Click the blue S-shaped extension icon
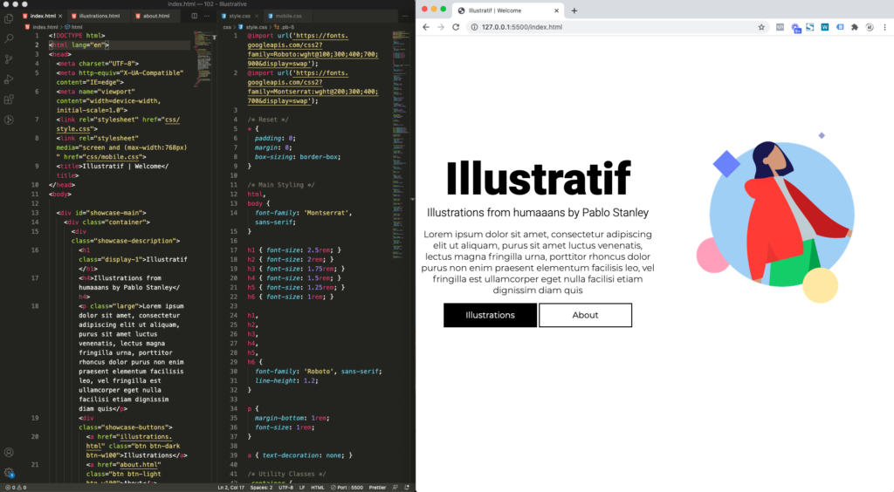 809,27
